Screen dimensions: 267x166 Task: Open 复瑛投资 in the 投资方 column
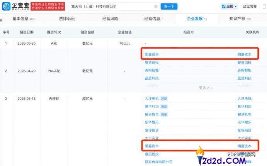(151, 130)
